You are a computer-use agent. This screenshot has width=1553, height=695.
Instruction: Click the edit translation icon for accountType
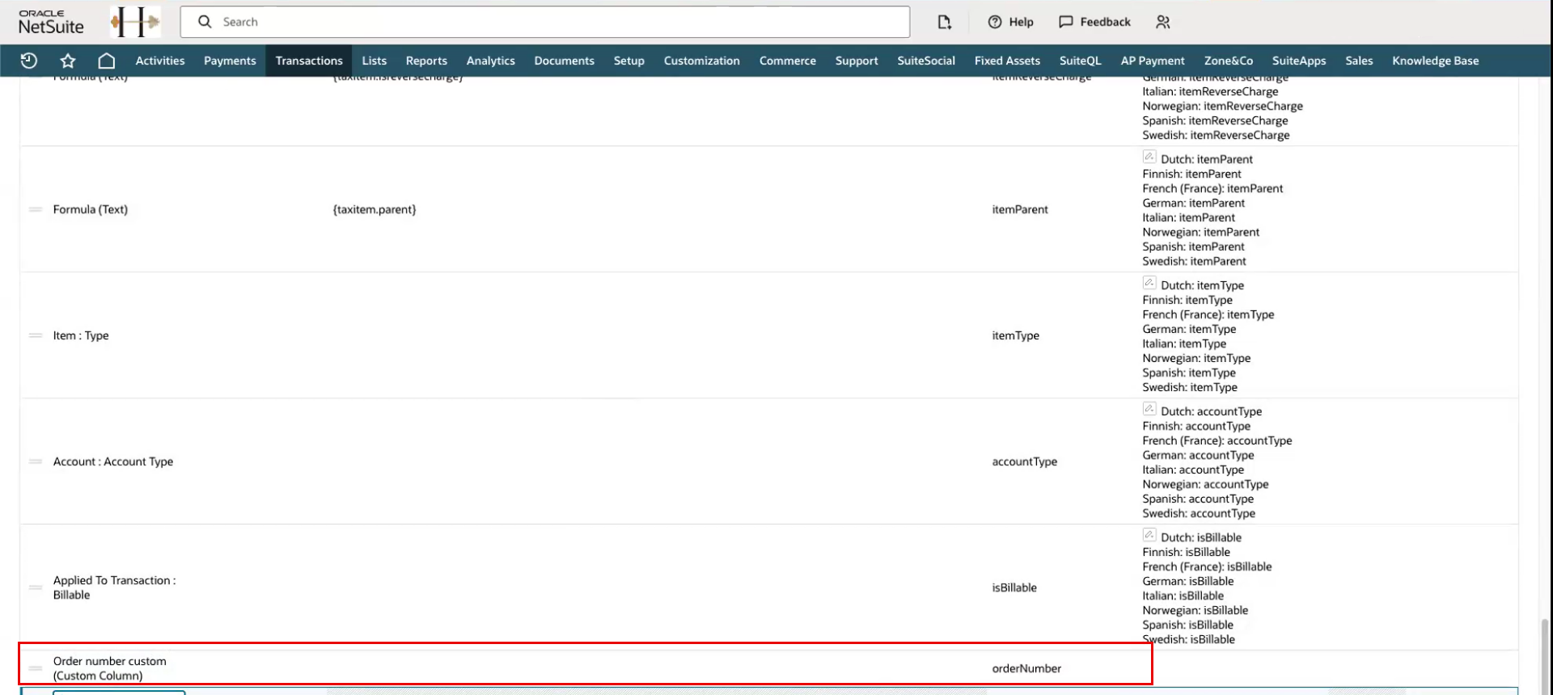tap(1149, 409)
